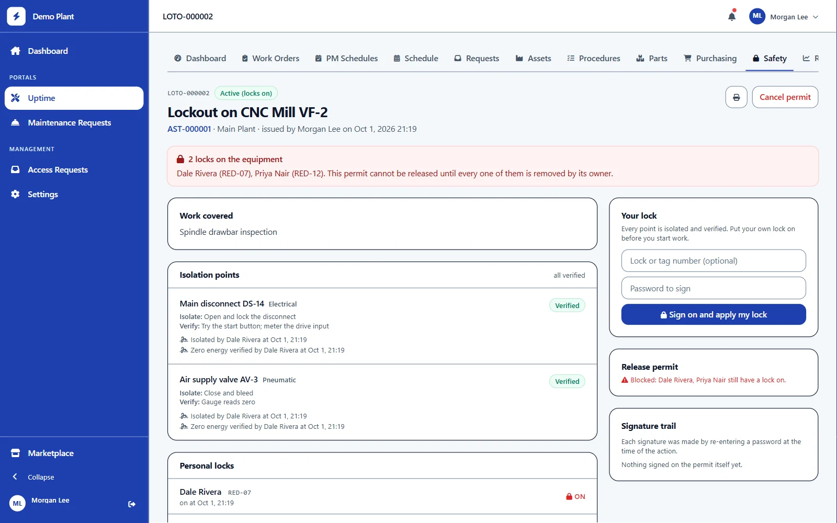Collapse the sidebar
This screenshot has width=837, height=523.
pyautogui.click(x=74, y=477)
